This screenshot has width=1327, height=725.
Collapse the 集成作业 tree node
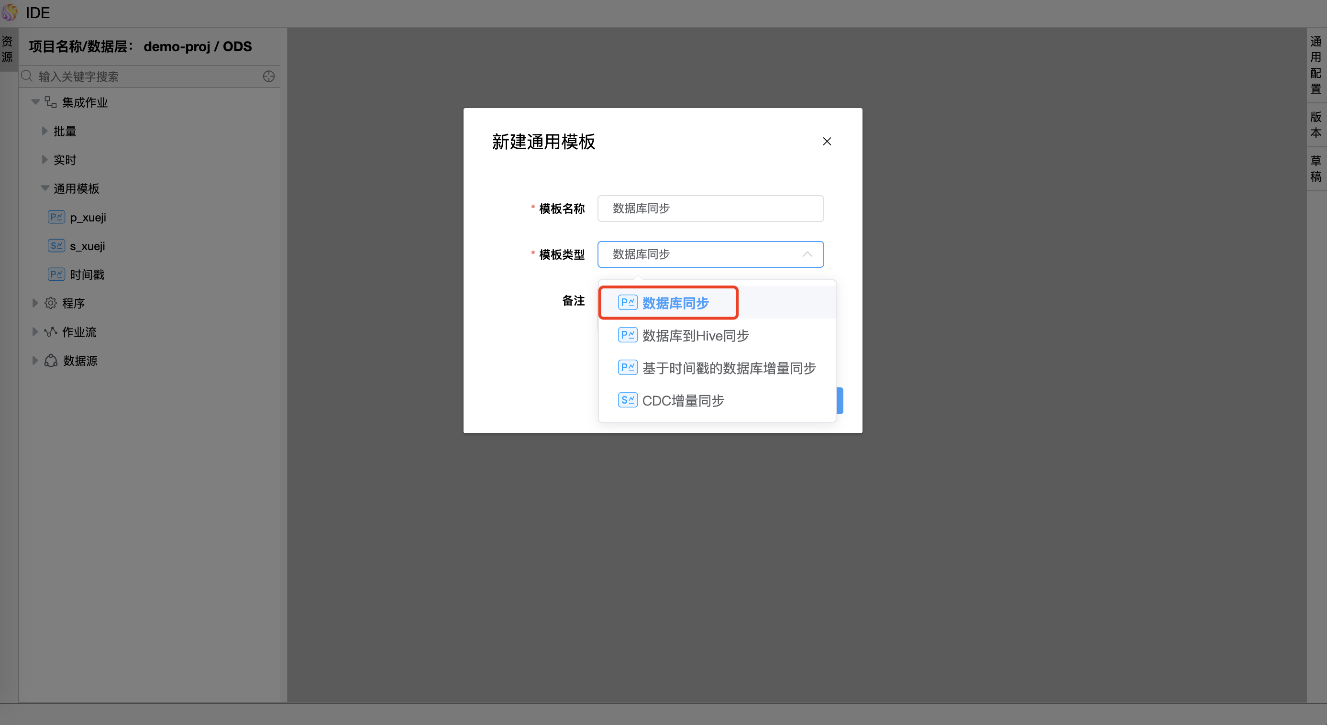[35, 101]
